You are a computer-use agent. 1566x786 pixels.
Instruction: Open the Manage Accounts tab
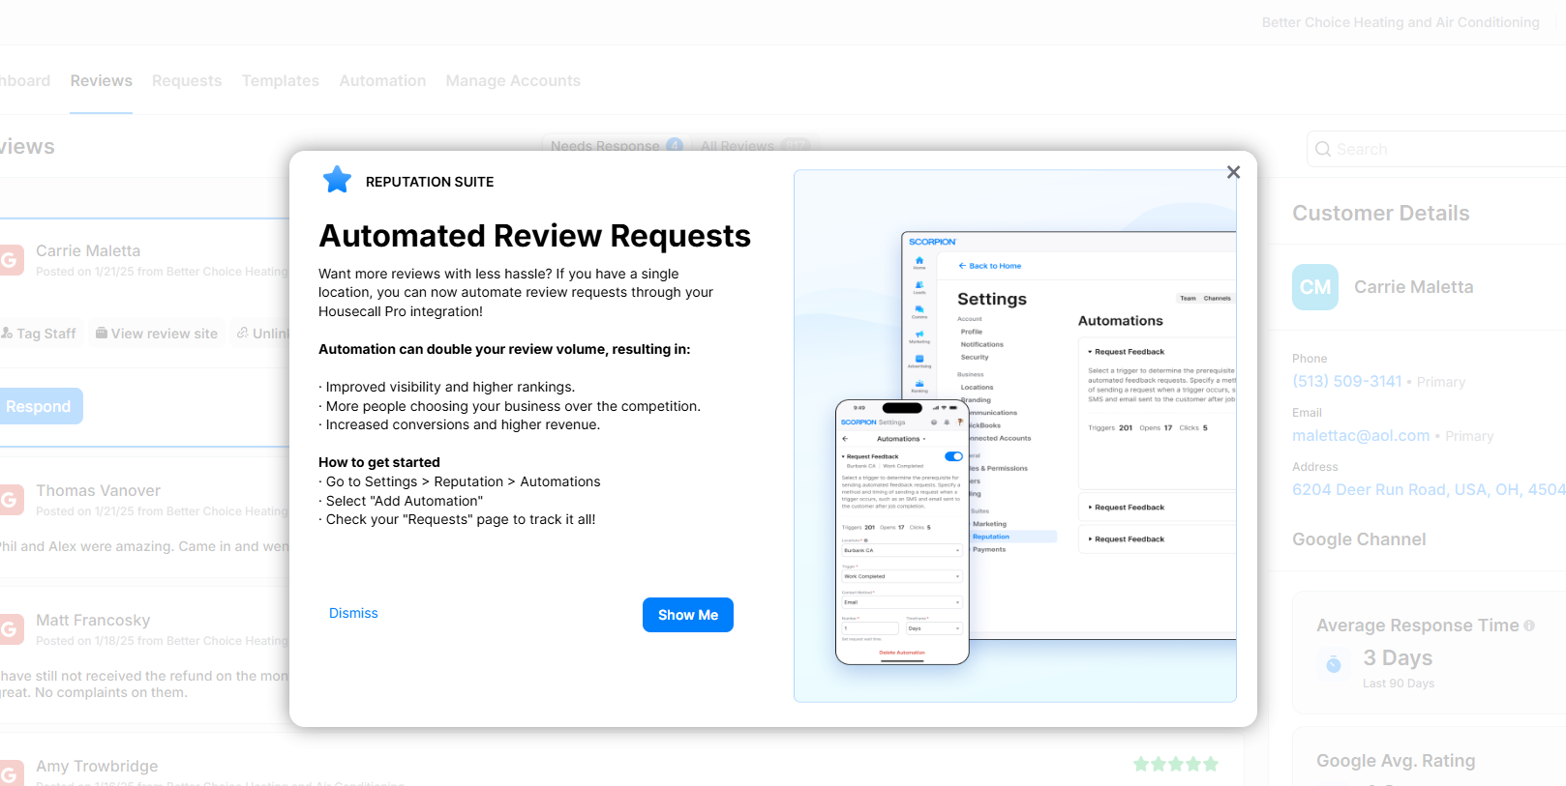(513, 81)
